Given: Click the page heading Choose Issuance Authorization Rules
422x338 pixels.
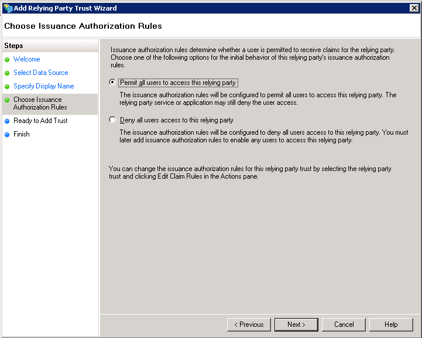Looking at the screenshot, I should click(83, 26).
